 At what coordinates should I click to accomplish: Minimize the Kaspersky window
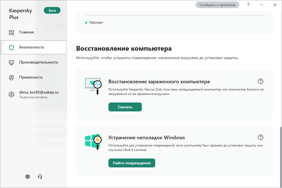[262, 5]
